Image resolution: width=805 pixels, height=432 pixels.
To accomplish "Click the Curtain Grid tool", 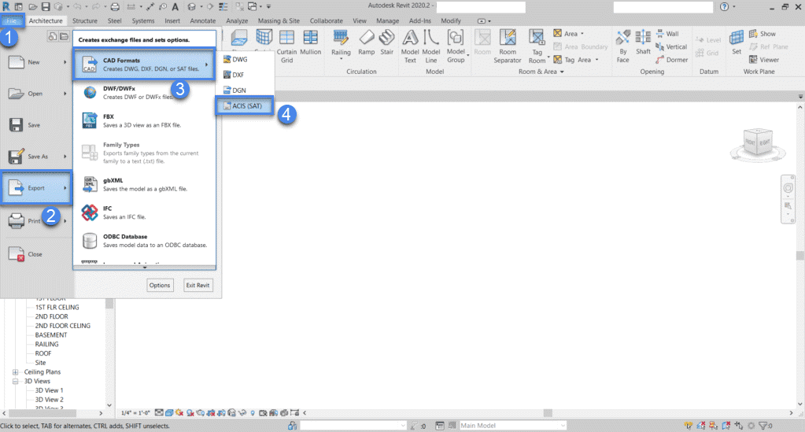I will pyautogui.click(x=287, y=46).
